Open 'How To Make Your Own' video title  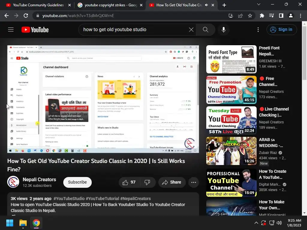272,205
